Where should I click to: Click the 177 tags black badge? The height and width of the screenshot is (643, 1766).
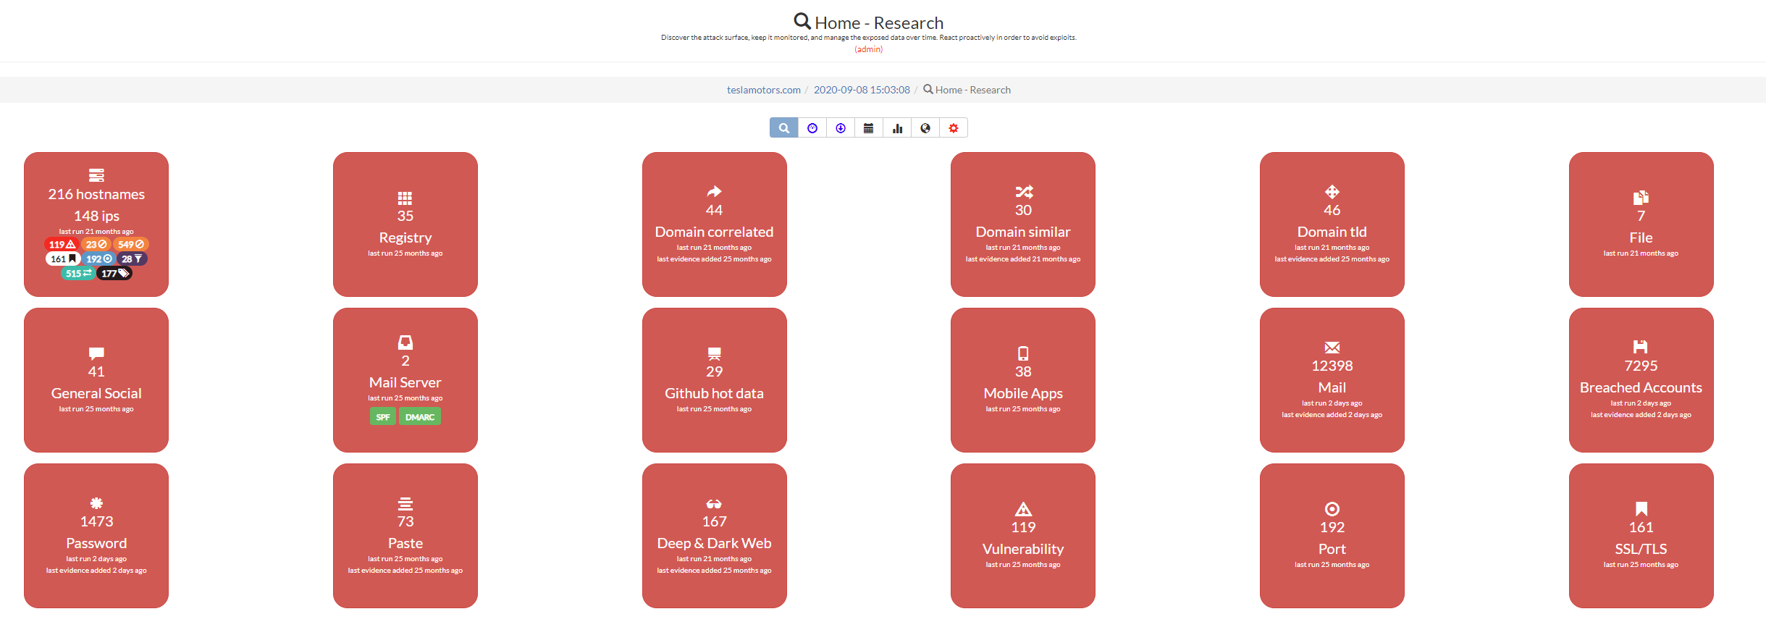(x=114, y=274)
